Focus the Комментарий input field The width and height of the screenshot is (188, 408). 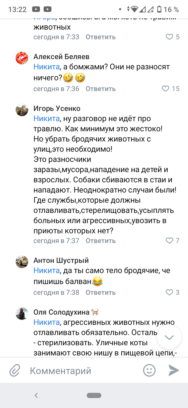(x=81, y=371)
